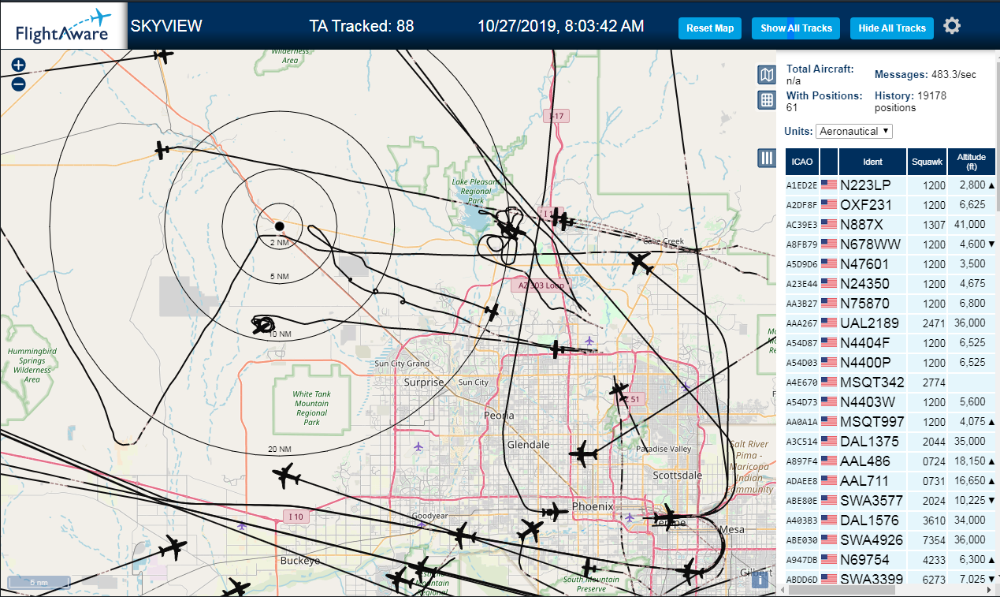The width and height of the screenshot is (1000, 597).
Task: Select the aircraft icon above South Mountain Preserve
Action: pyautogui.click(x=589, y=567)
